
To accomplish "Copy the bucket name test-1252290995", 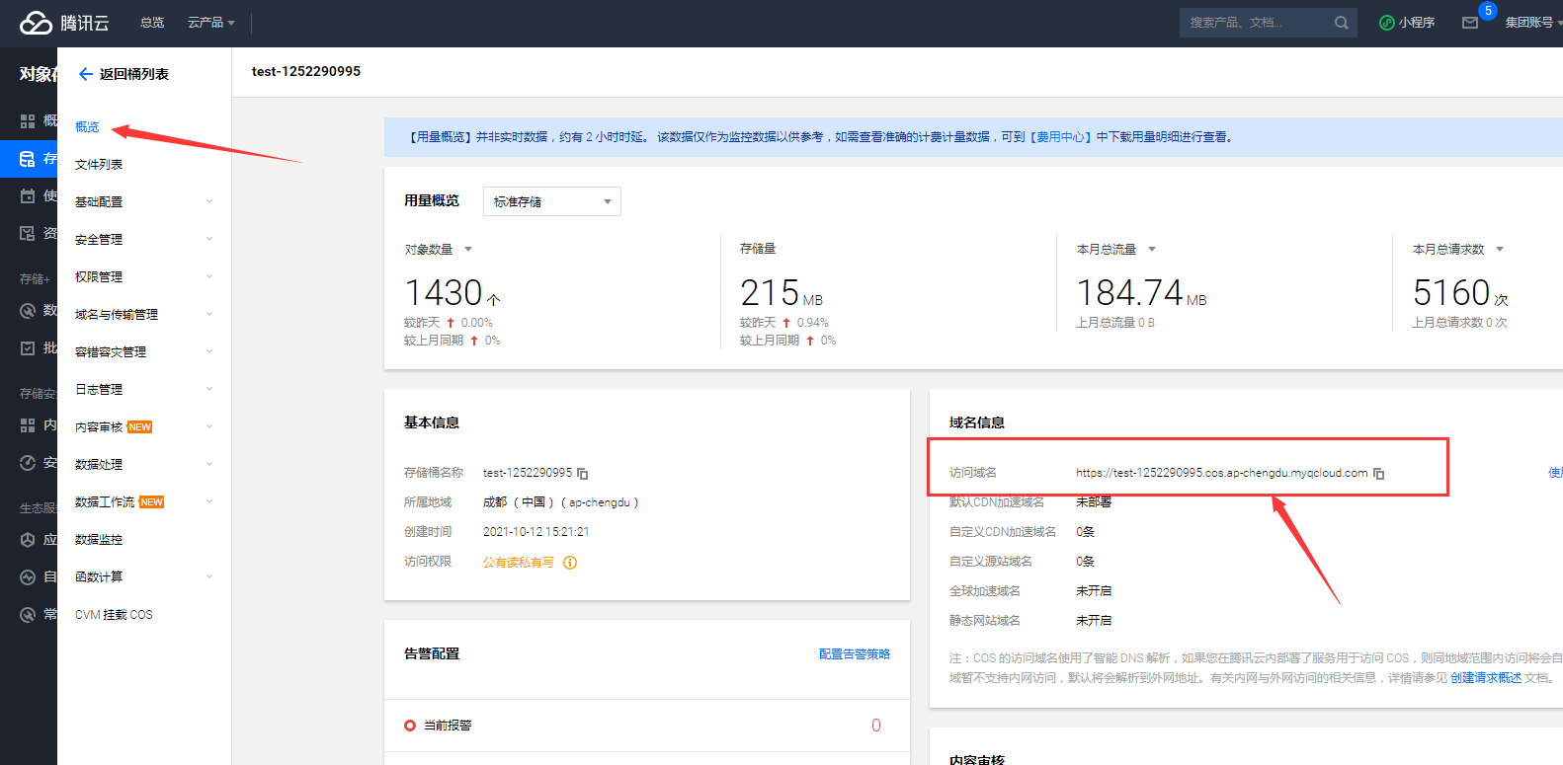I will [x=583, y=474].
